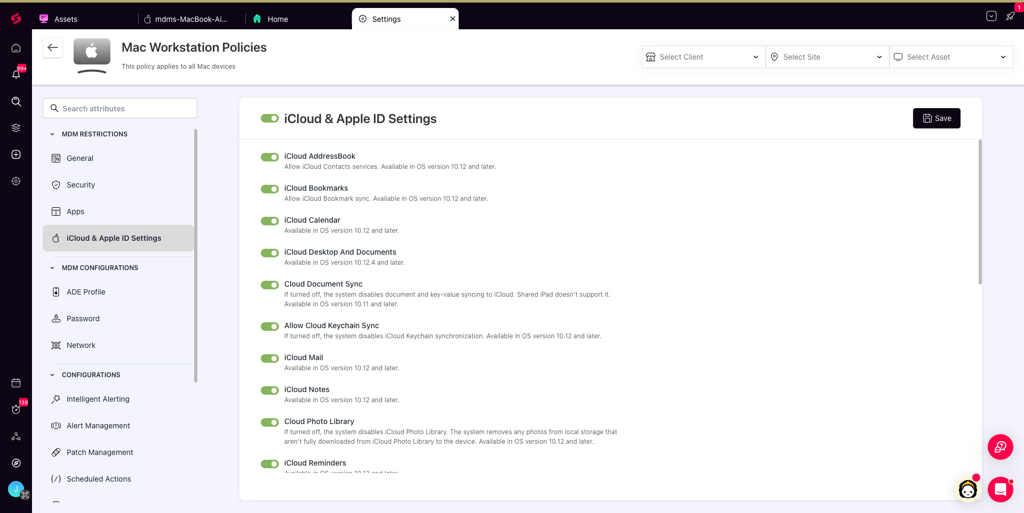Open Intelligent Alerting settings
This screenshot has height=513, width=1024.
point(118,399)
